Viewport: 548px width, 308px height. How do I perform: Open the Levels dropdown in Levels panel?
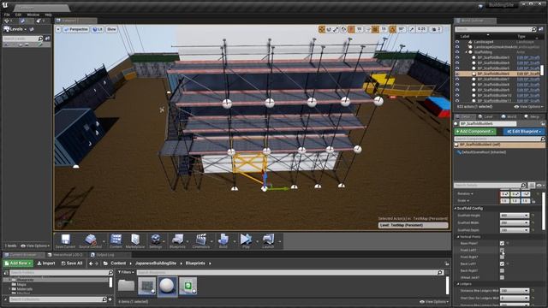tap(15, 29)
